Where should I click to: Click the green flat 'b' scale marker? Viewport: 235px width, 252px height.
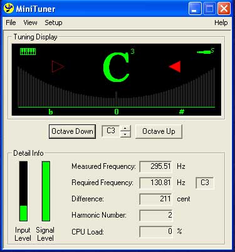(x=51, y=112)
